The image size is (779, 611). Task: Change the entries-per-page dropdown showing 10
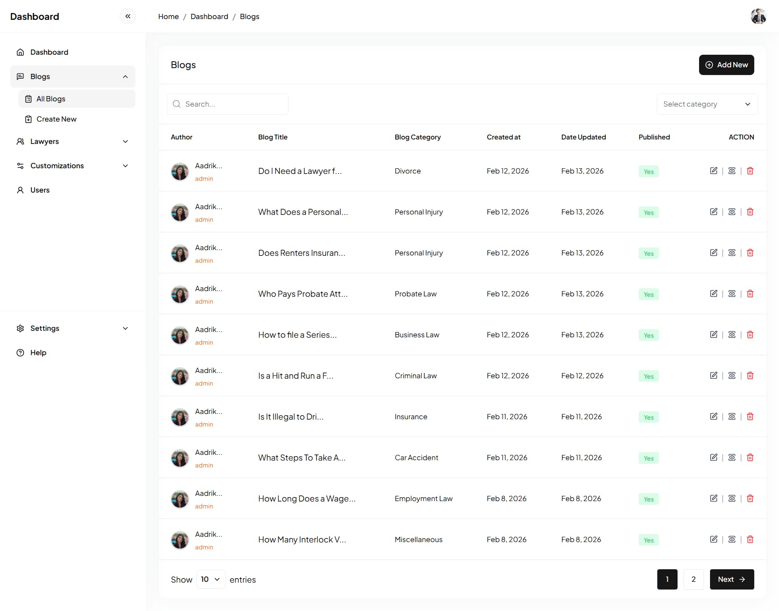[211, 579]
